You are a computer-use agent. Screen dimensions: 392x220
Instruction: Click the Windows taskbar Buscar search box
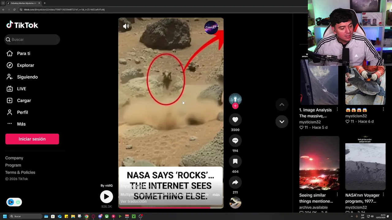point(25,216)
